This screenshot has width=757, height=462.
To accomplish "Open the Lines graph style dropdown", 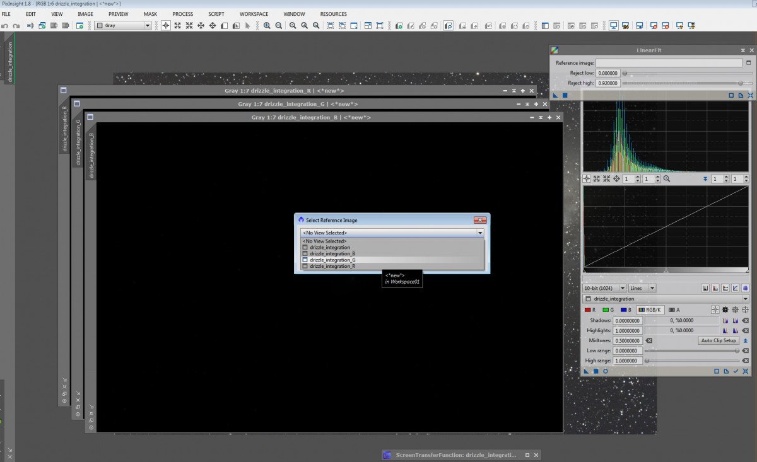I will [x=642, y=288].
